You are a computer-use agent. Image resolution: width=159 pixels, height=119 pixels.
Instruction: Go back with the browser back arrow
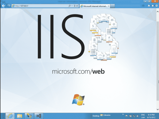coord(3,6)
